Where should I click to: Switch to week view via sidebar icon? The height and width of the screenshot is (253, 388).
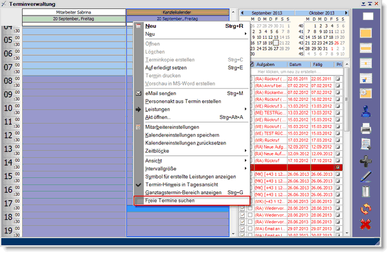point(366,48)
